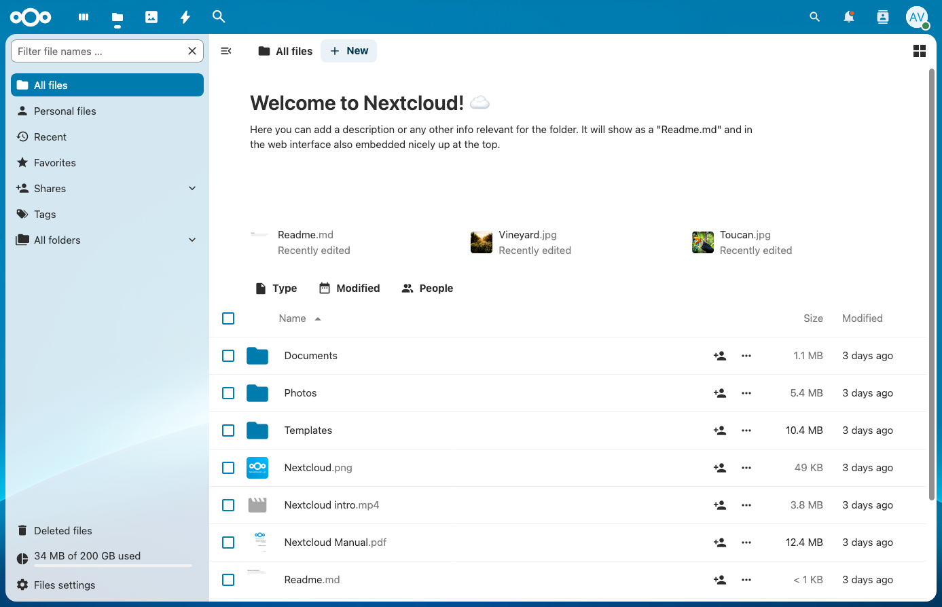Screen dimensions: 942x607
Task: Go to Personal files
Action: pos(107,111)
